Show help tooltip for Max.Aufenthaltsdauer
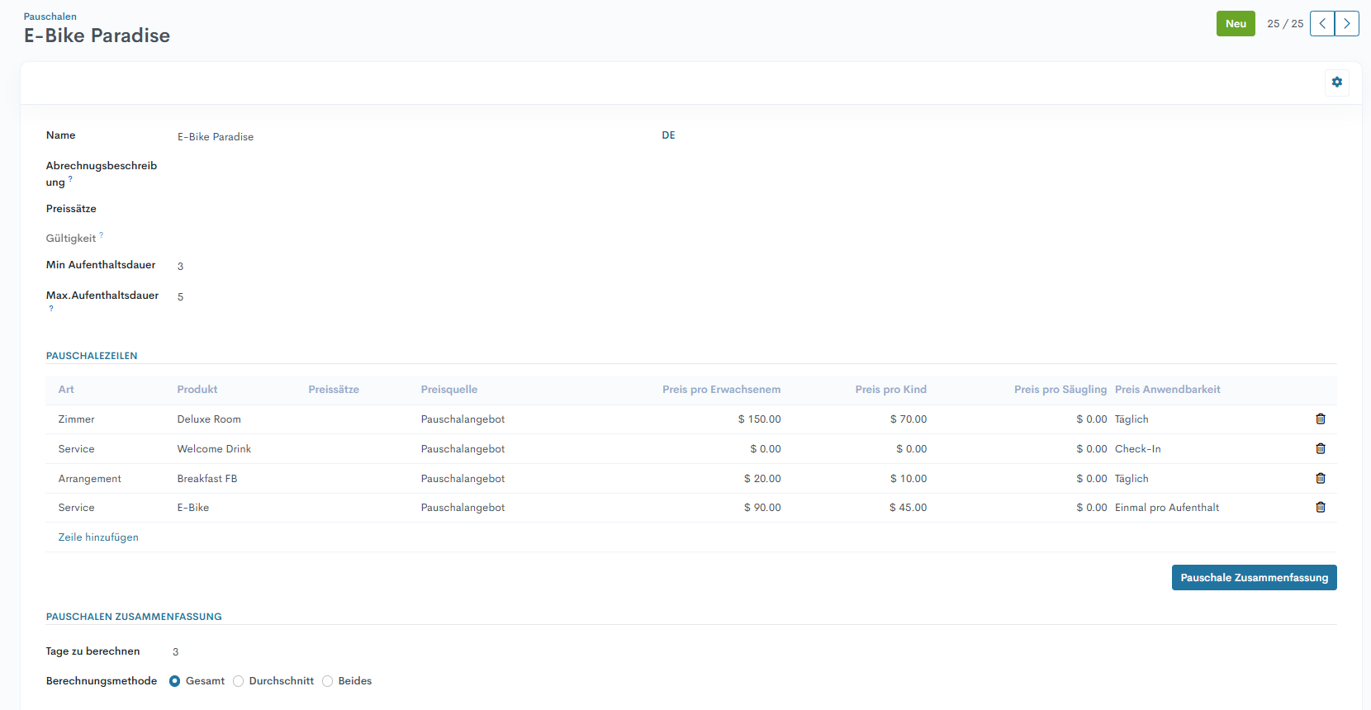Image resolution: width=1371 pixels, height=710 pixels. 51,309
